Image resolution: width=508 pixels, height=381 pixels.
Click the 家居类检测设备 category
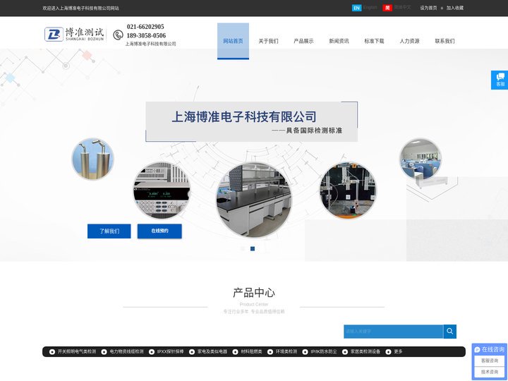[365, 351]
